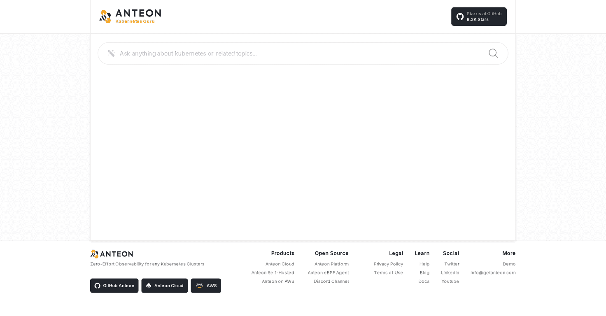Click the GitHub icon on the Star button
Image resolution: width=606 pixels, height=316 pixels.
click(459, 16)
